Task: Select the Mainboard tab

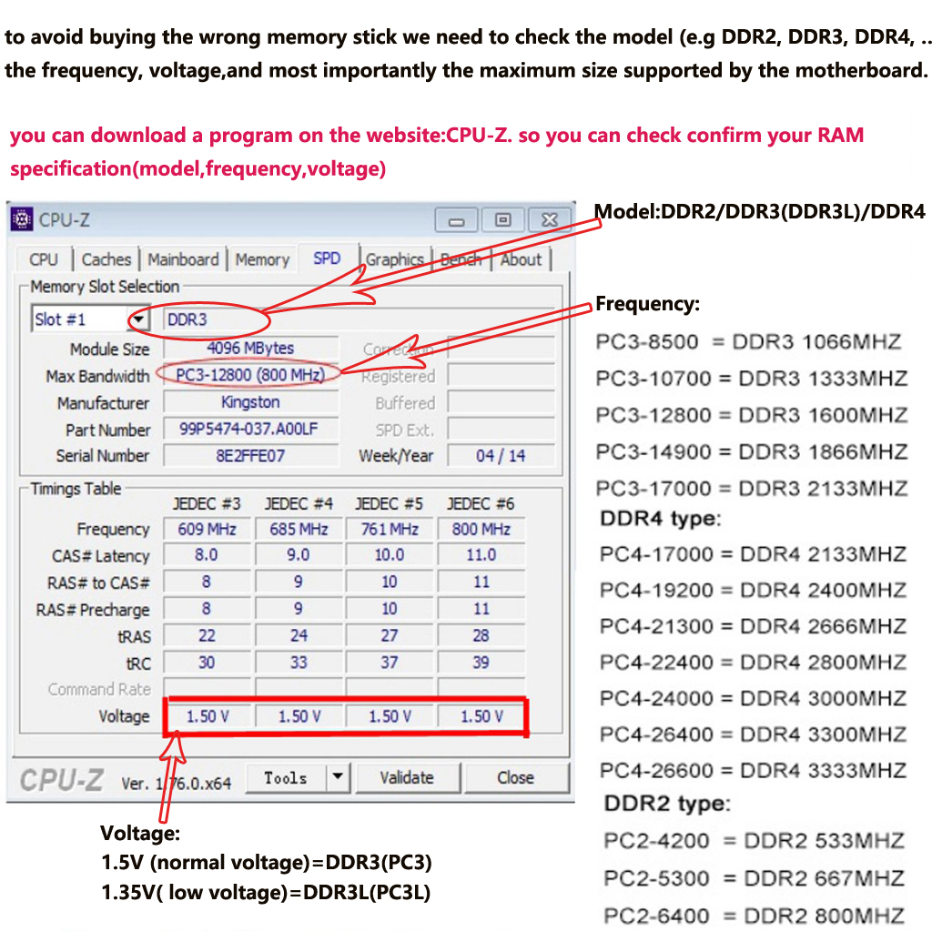Action: coord(183,259)
